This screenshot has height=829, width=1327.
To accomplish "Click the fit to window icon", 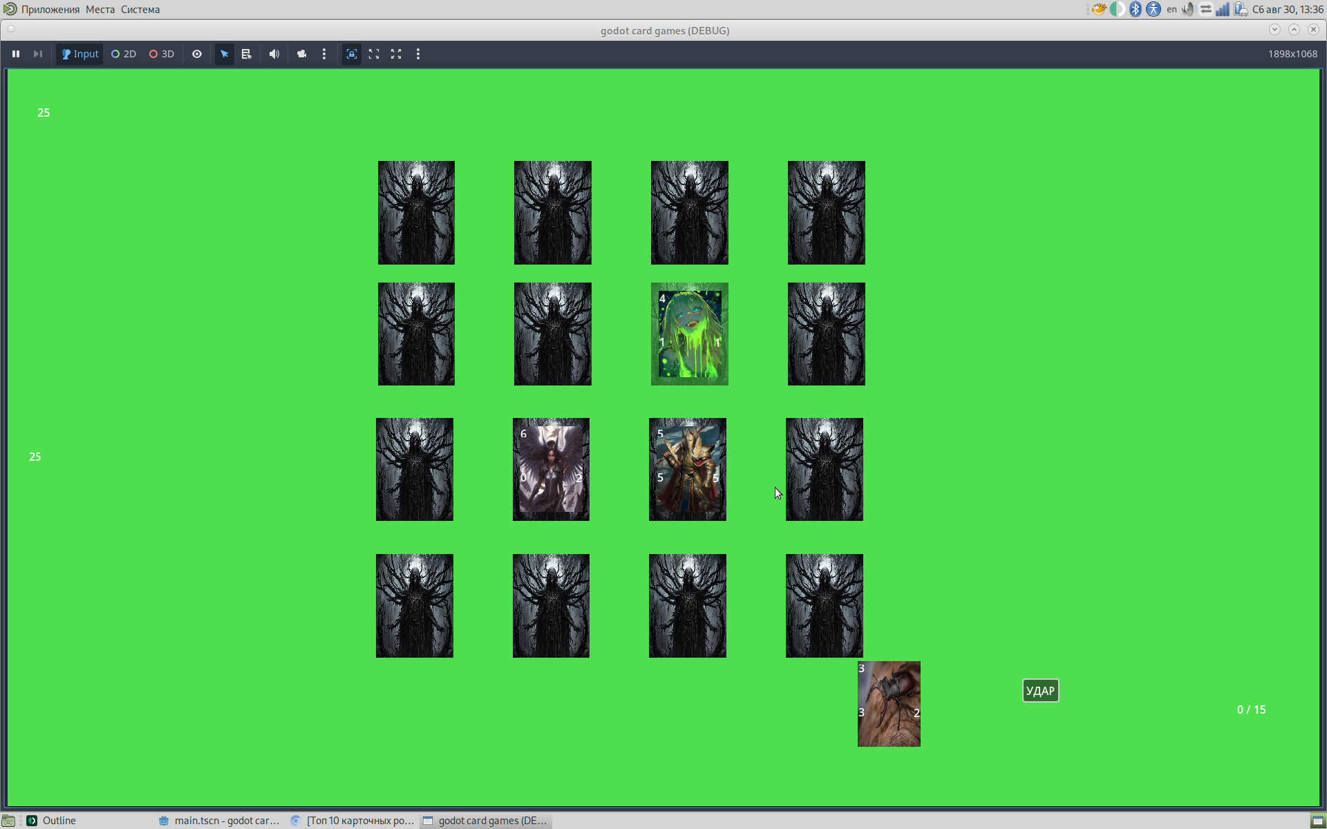I will 374,54.
